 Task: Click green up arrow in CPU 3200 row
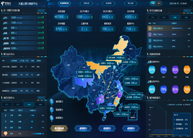pos(43,17)
